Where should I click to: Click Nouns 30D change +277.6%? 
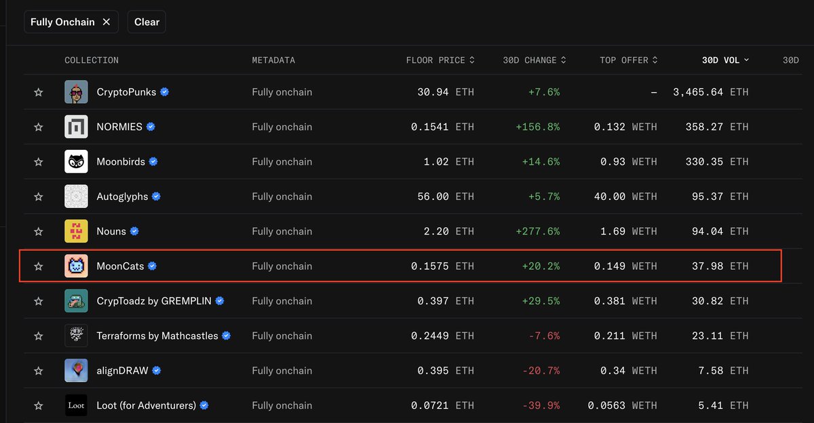tap(538, 232)
